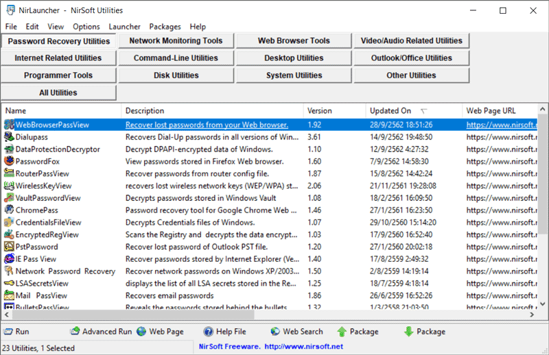Click ChromePass description 'Password recovery tool for Google Chrome'

(211, 210)
